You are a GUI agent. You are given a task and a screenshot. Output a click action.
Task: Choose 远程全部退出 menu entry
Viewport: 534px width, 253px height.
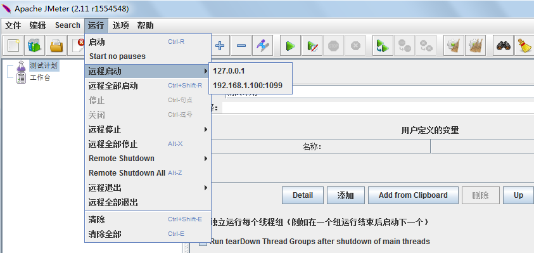[148, 202]
